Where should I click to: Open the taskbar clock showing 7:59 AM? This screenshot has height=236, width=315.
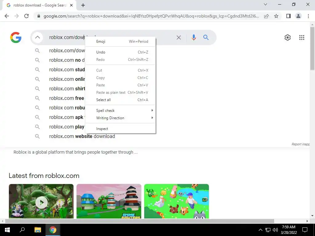point(289,230)
